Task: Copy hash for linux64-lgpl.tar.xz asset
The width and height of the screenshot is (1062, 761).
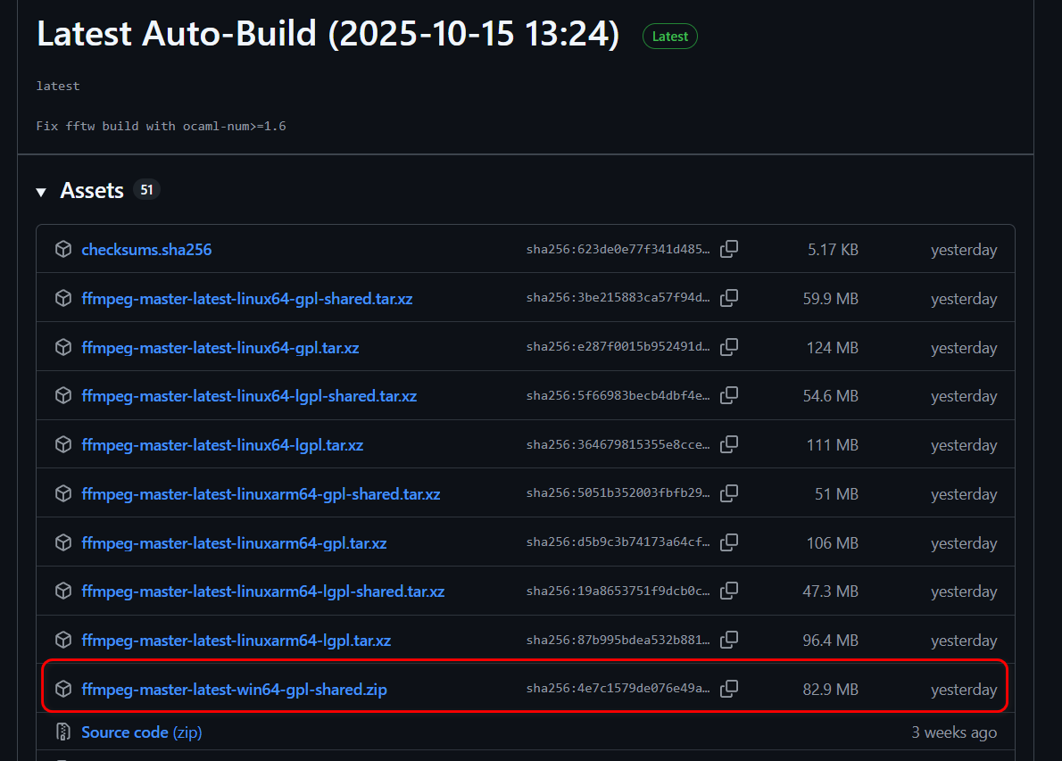Action: pos(729,445)
